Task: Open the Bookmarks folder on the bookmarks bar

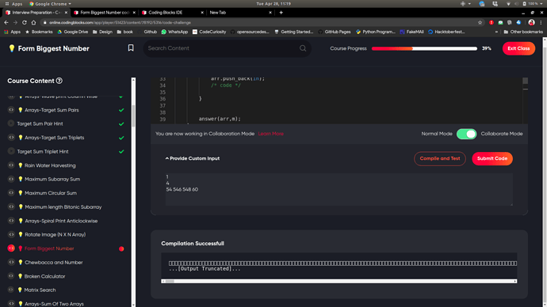Action: coord(39,32)
